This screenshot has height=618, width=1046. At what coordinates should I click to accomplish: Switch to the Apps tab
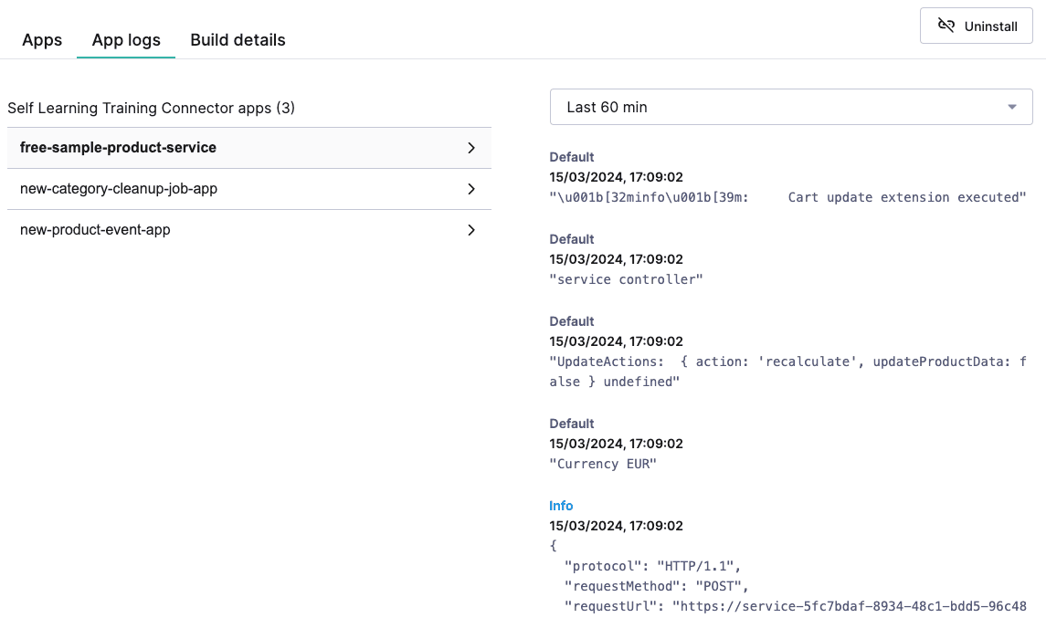click(42, 40)
